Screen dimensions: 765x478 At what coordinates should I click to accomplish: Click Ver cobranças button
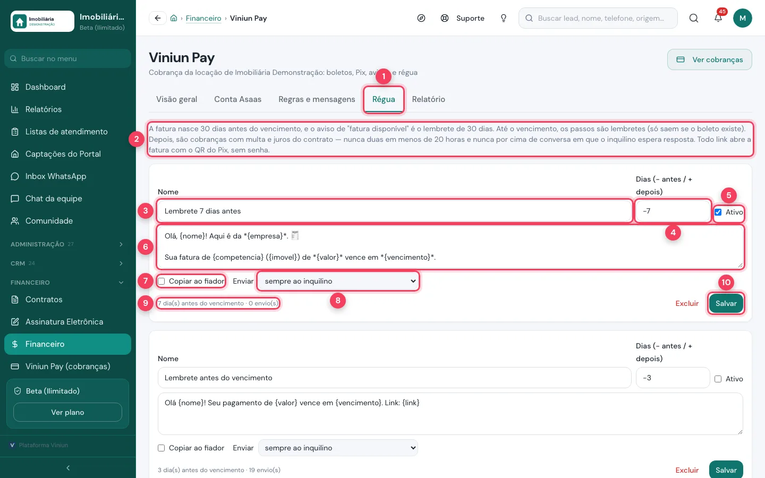[x=710, y=59]
